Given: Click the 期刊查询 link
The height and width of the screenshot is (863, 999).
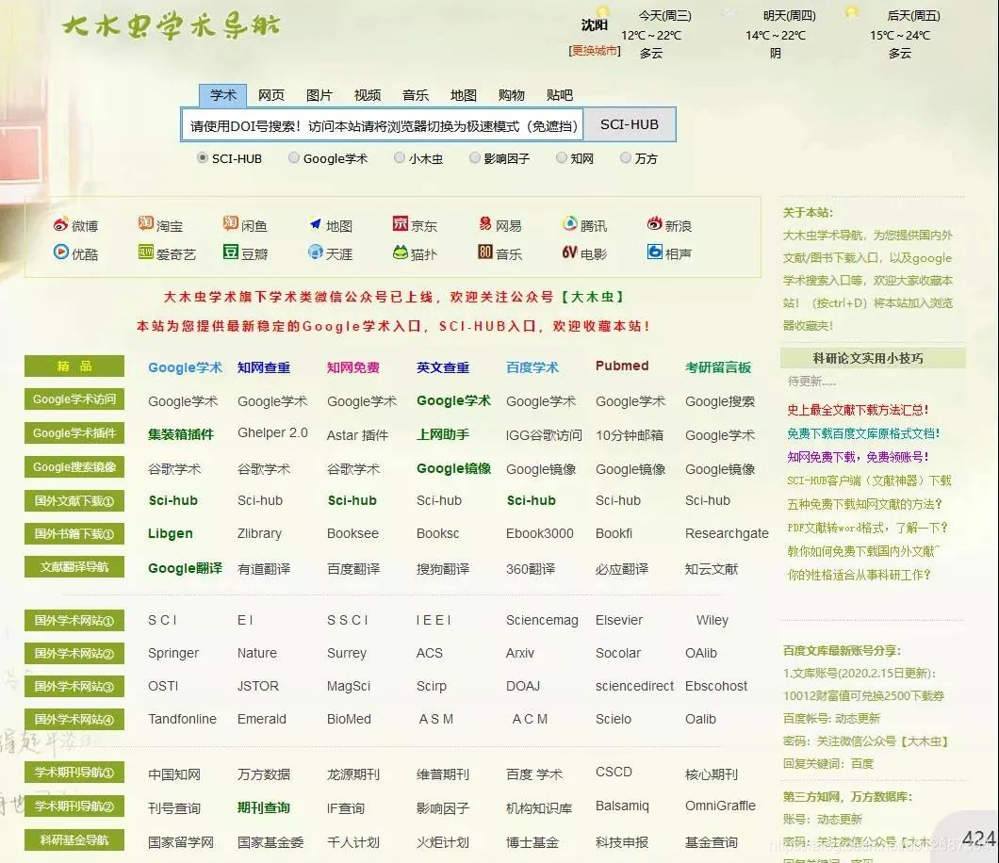Looking at the screenshot, I should tap(264, 807).
